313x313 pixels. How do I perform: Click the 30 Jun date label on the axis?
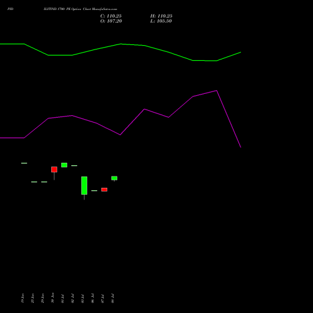[53, 298]
